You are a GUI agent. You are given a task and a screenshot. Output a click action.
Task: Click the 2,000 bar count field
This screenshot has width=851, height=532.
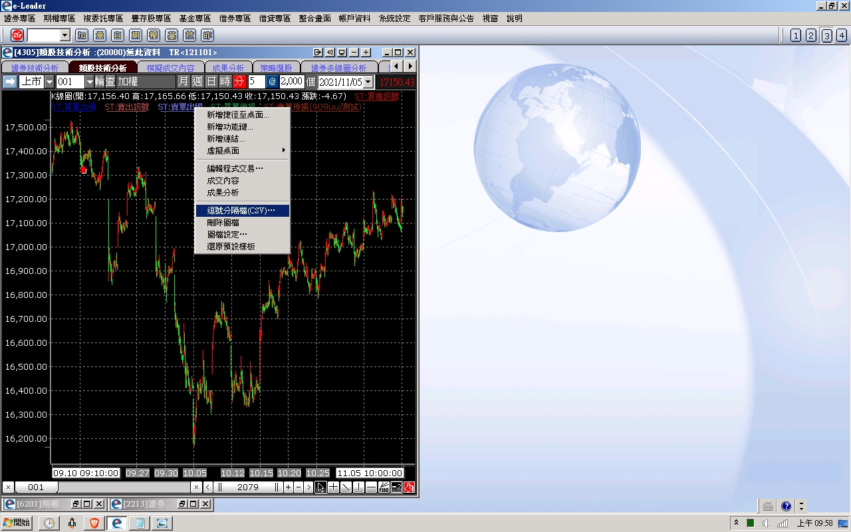coord(291,82)
